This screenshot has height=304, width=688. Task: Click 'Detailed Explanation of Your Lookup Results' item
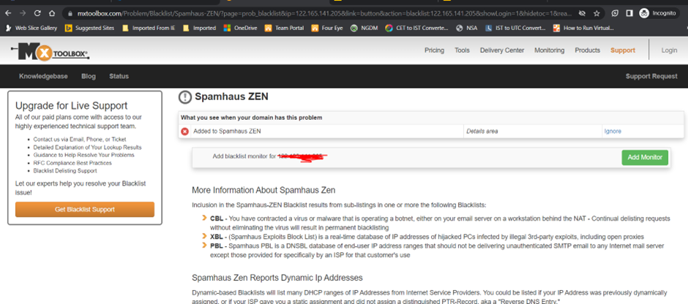87,147
